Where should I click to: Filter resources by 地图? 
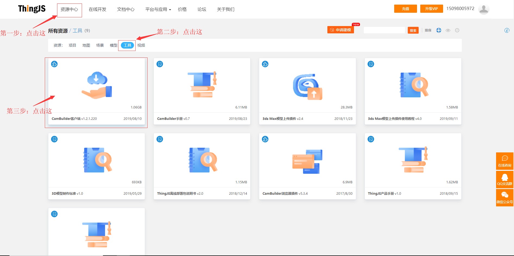(x=86, y=45)
